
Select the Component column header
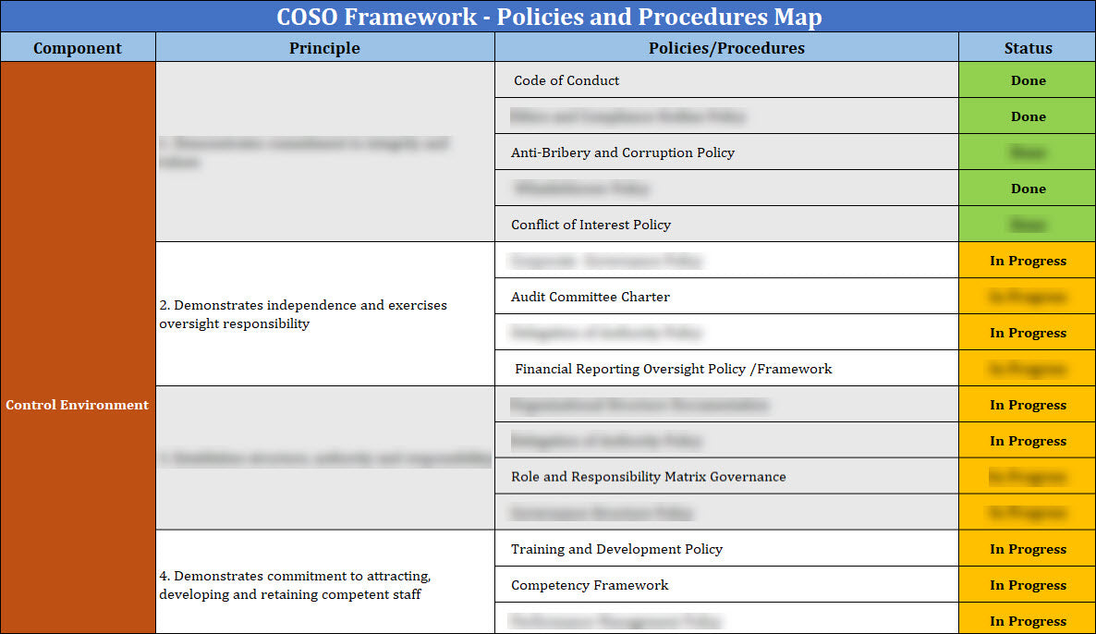[x=78, y=47]
